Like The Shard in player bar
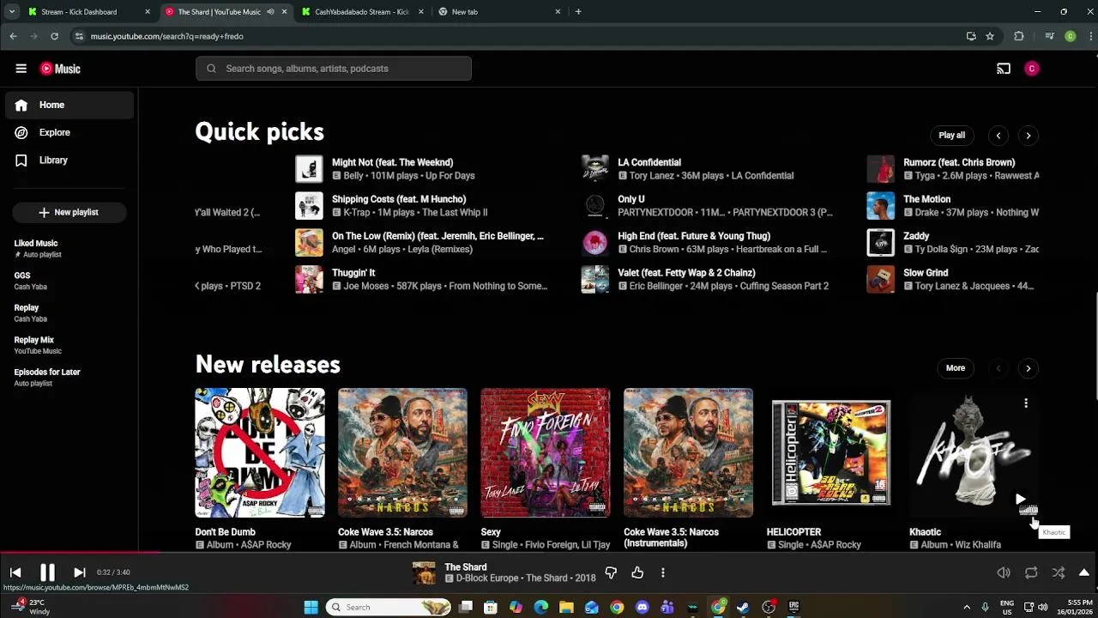Image resolution: width=1098 pixels, height=618 pixels. [637, 573]
